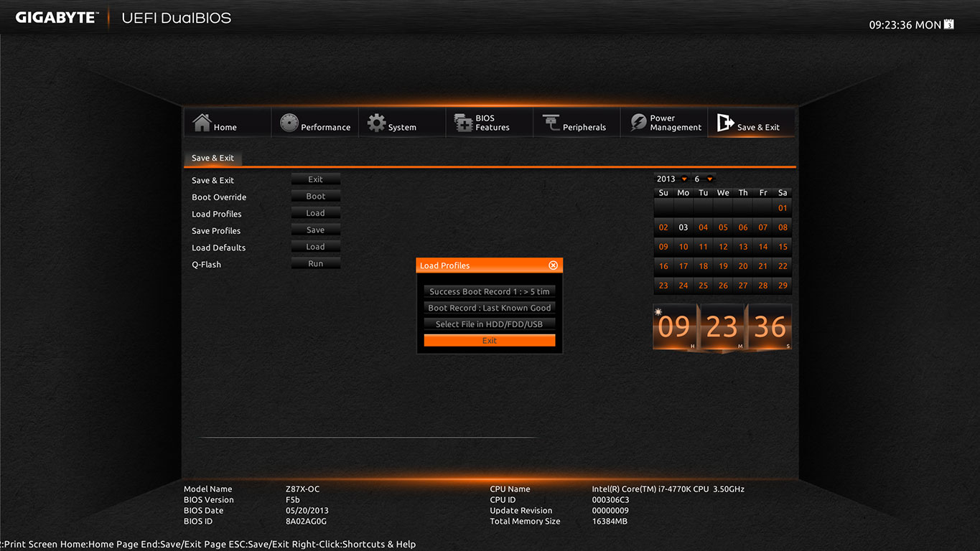Open the year 2013 dropdown arrow

click(684, 179)
